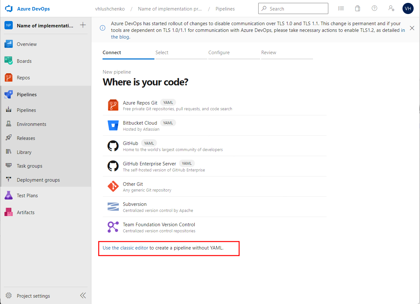Open the Boards section icon
The width and height of the screenshot is (420, 304).
click(x=9, y=61)
